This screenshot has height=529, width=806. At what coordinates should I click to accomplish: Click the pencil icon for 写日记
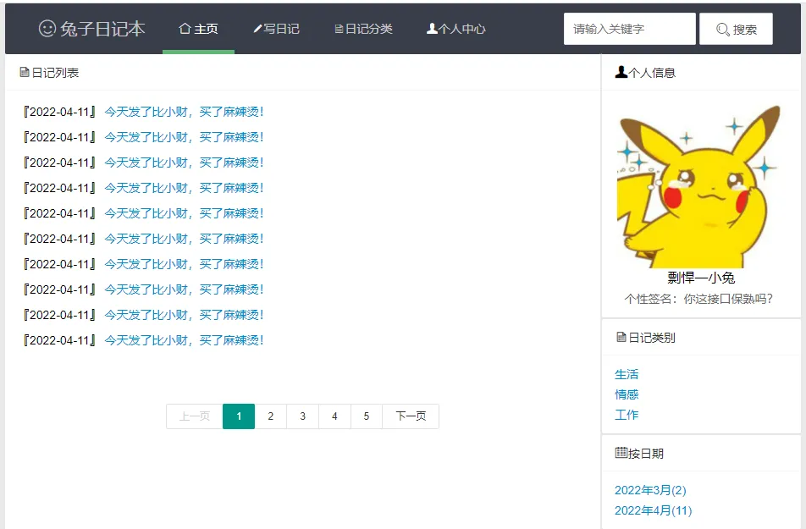258,29
